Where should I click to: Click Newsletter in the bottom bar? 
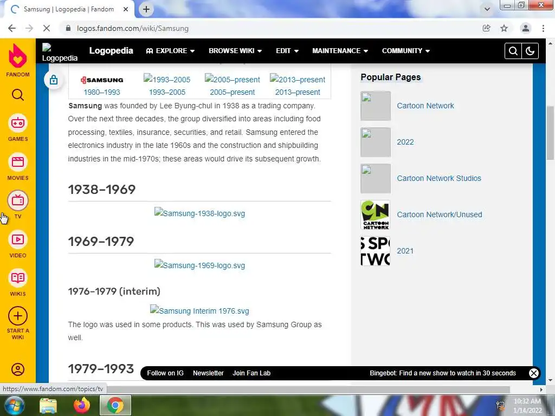pos(208,373)
